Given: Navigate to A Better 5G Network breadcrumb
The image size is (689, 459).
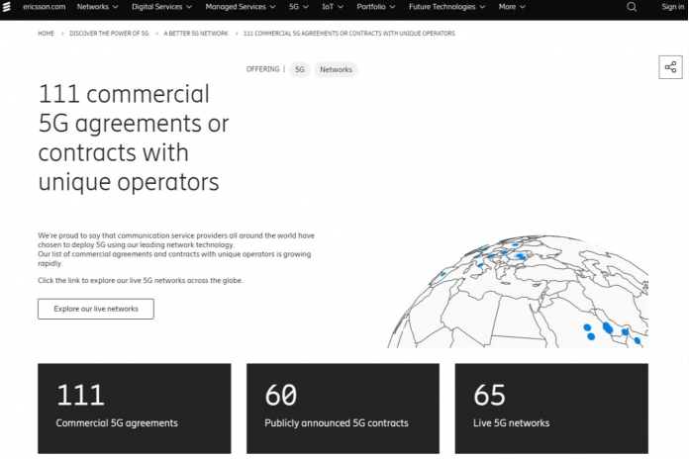Looking at the screenshot, I should (x=195, y=34).
